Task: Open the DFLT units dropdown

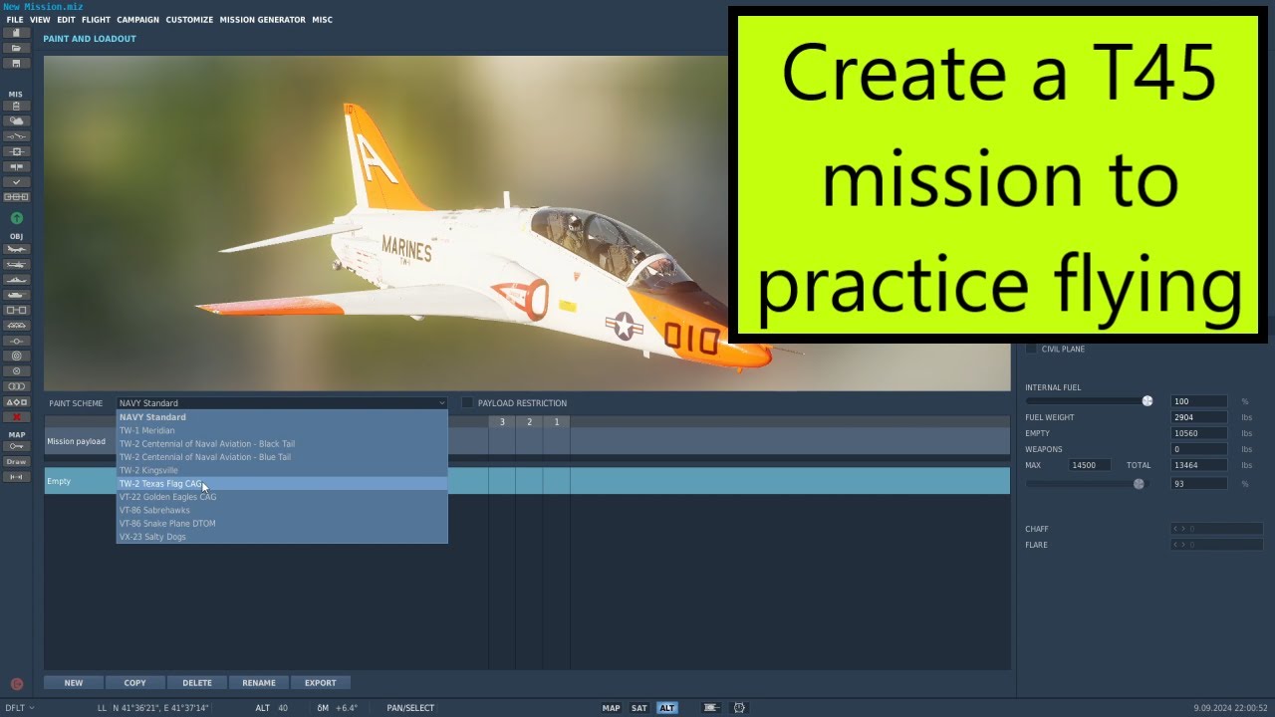Action: (20, 708)
